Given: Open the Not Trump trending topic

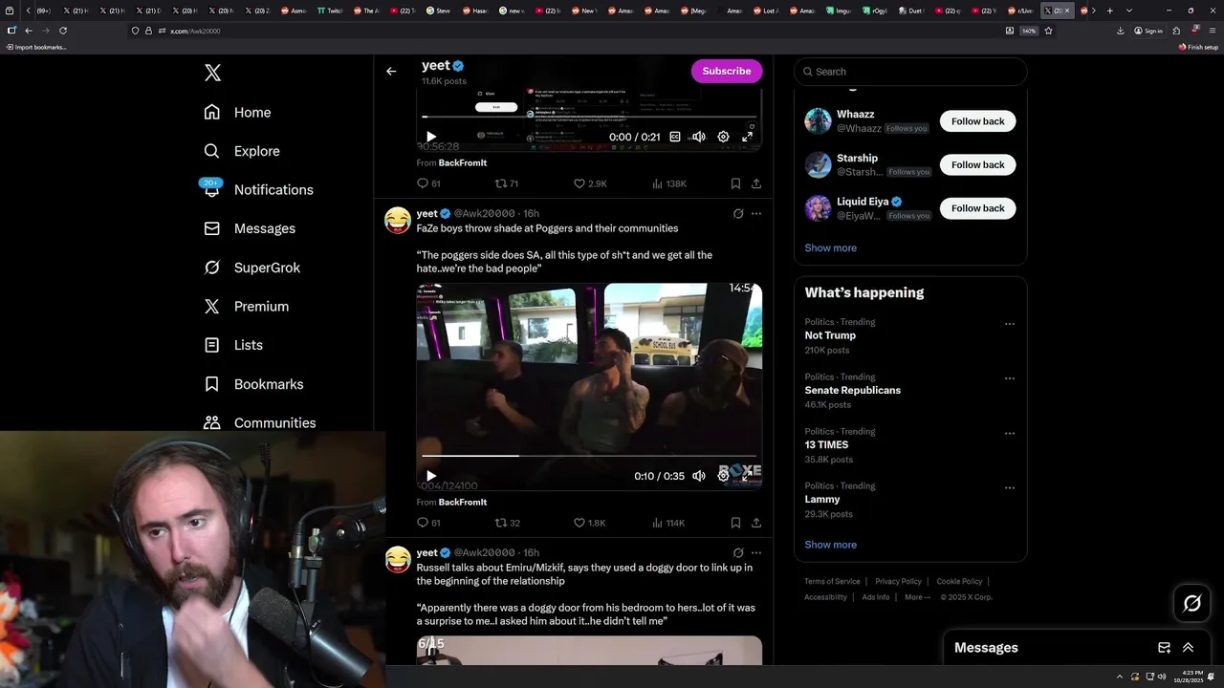Looking at the screenshot, I should (x=830, y=335).
